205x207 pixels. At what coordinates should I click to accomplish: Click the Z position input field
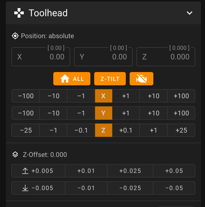point(166,57)
